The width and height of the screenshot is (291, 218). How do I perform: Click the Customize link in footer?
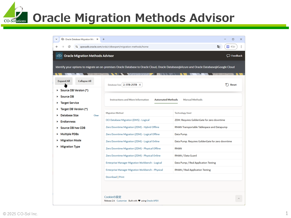122,201
